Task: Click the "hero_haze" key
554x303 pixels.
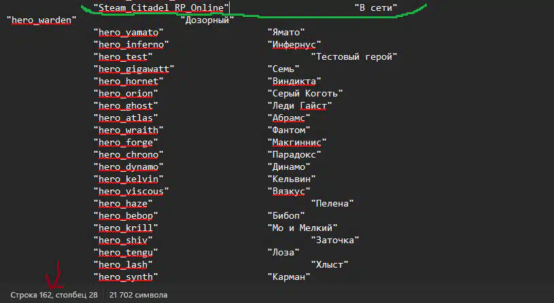Action: click(x=123, y=204)
